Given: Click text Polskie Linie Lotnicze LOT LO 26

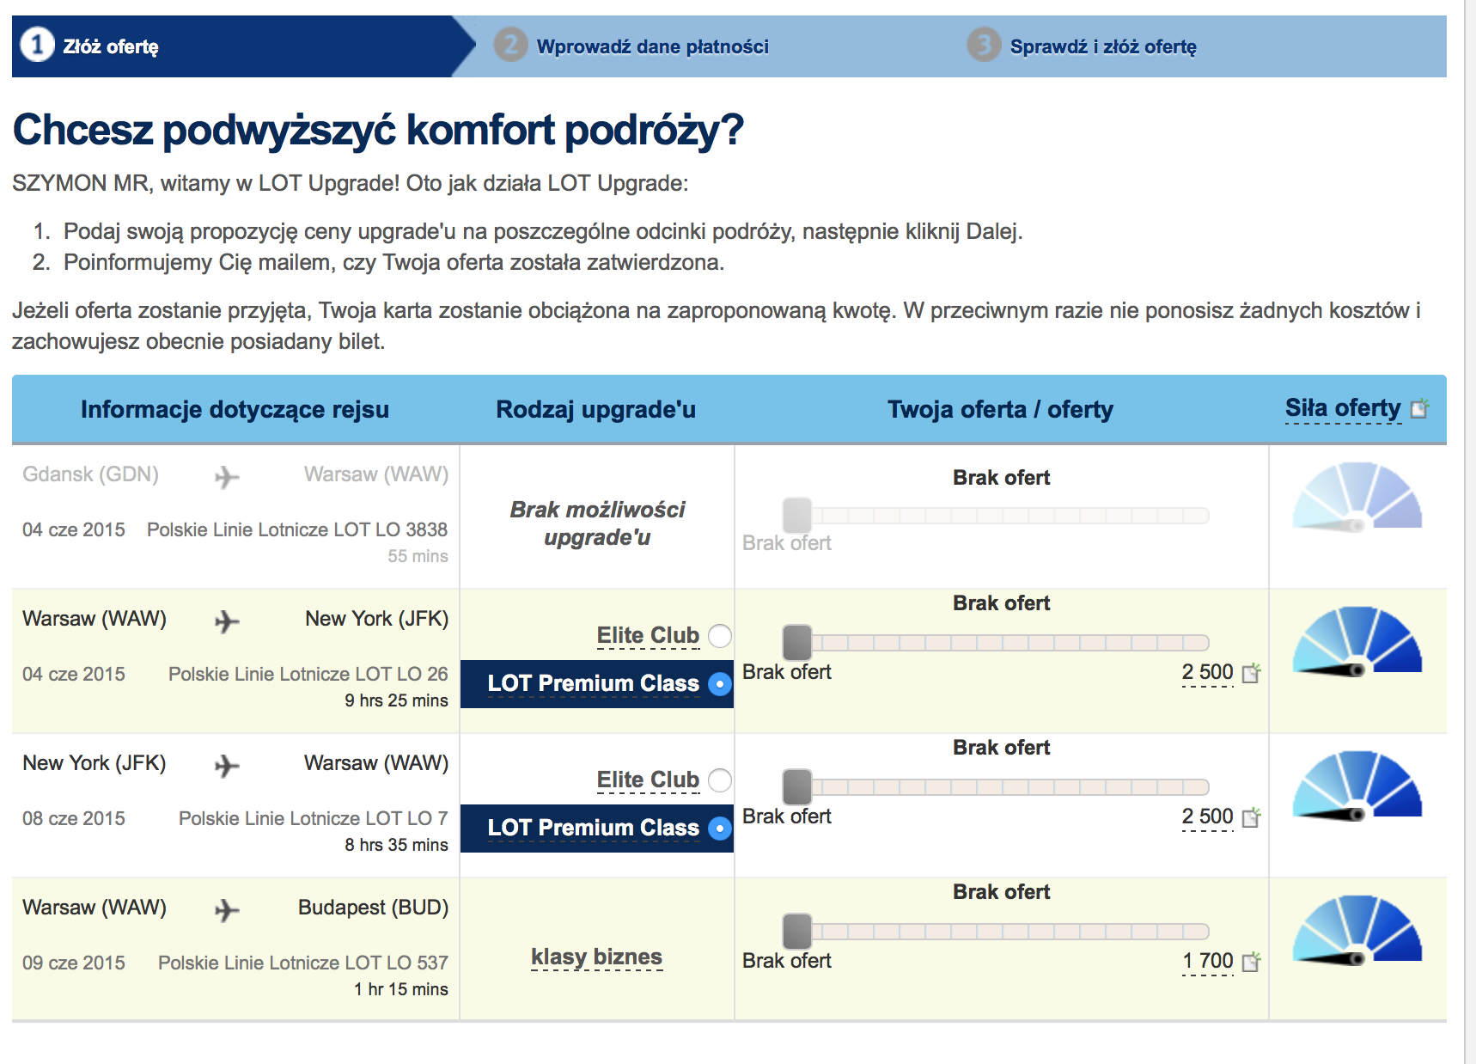Looking at the screenshot, I should click(x=308, y=674).
